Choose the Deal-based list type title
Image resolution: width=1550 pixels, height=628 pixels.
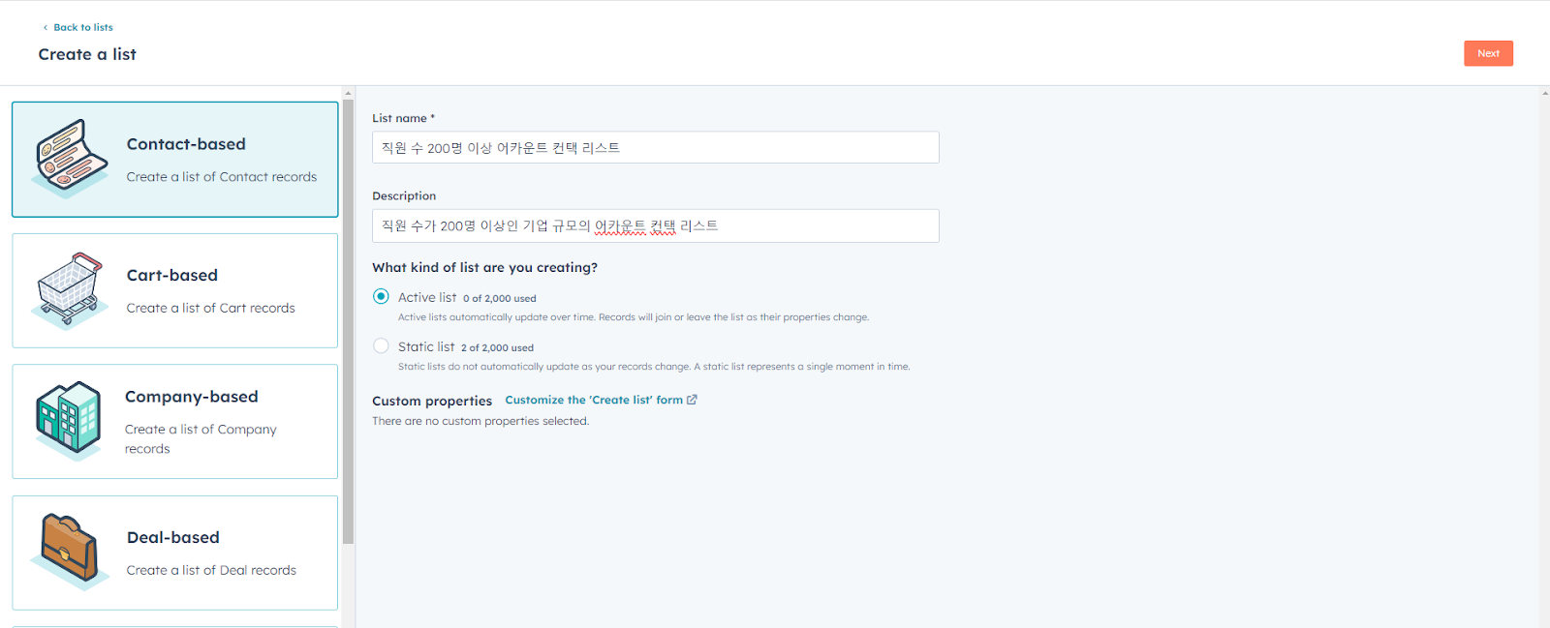click(x=173, y=538)
